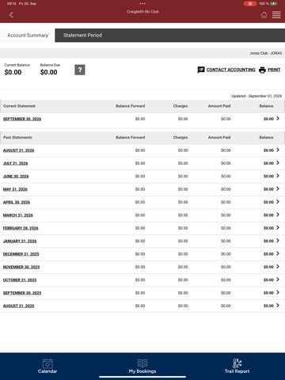Open March 31, 2026 statement
The height and width of the screenshot is (380, 285).
point(18,215)
